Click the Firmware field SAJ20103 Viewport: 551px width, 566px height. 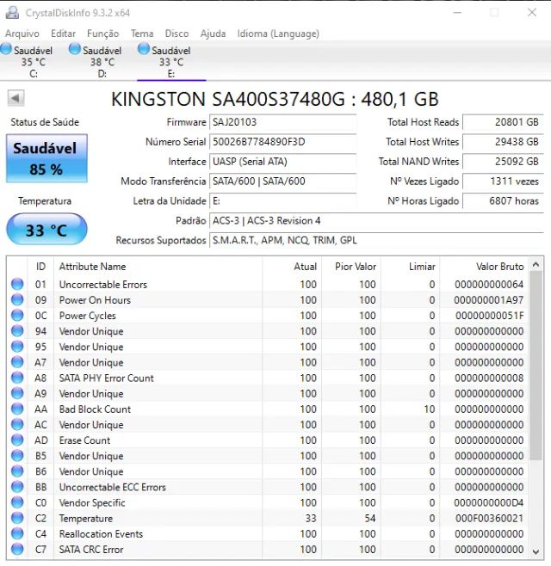pyautogui.click(x=283, y=122)
